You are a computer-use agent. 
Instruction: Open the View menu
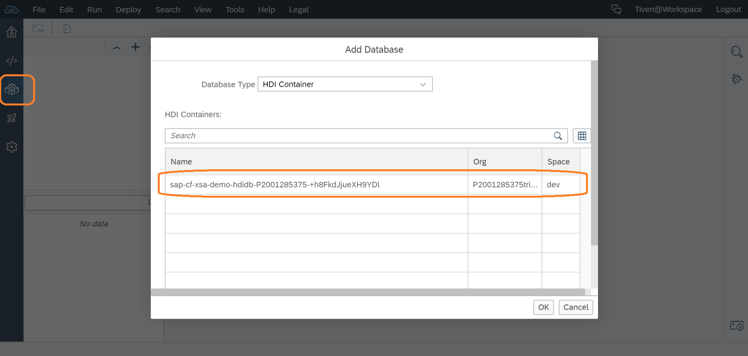[203, 10]
